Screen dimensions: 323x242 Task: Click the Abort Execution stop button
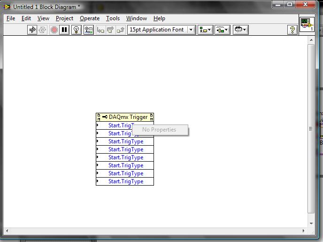[x=54, y=30]
